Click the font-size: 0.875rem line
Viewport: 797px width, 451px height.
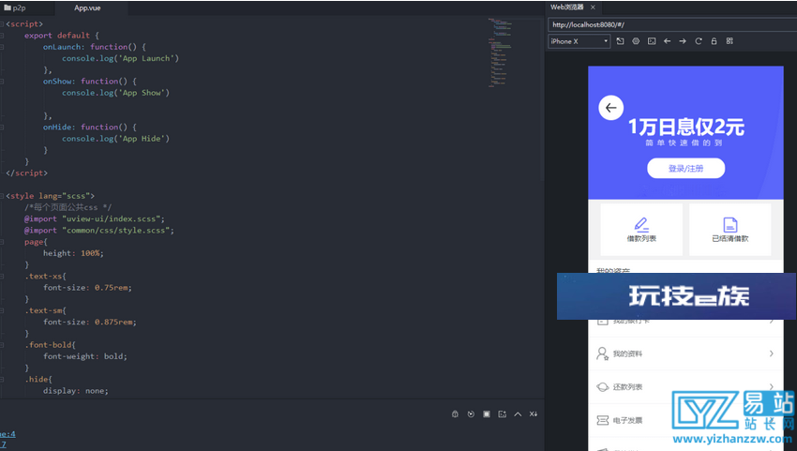click(89, 322)
